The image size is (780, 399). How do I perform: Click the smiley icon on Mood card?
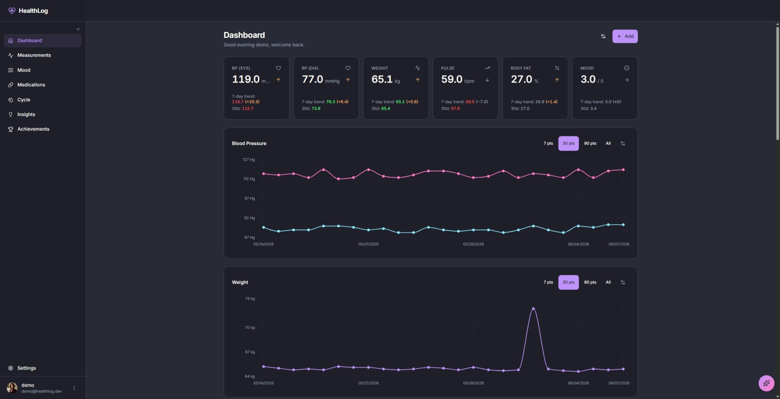626,68
